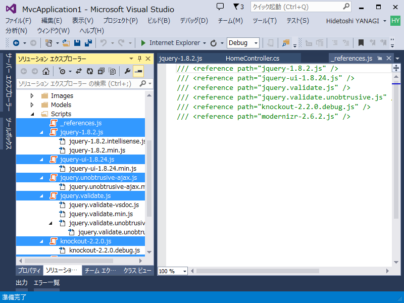Click the editor split window handle
The width and height of the screenshot is (404, 303).
396,68
